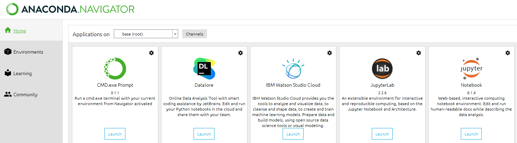Screen dimensions: 517x143
Task: Open the Community tab
Action: point(31,95)
